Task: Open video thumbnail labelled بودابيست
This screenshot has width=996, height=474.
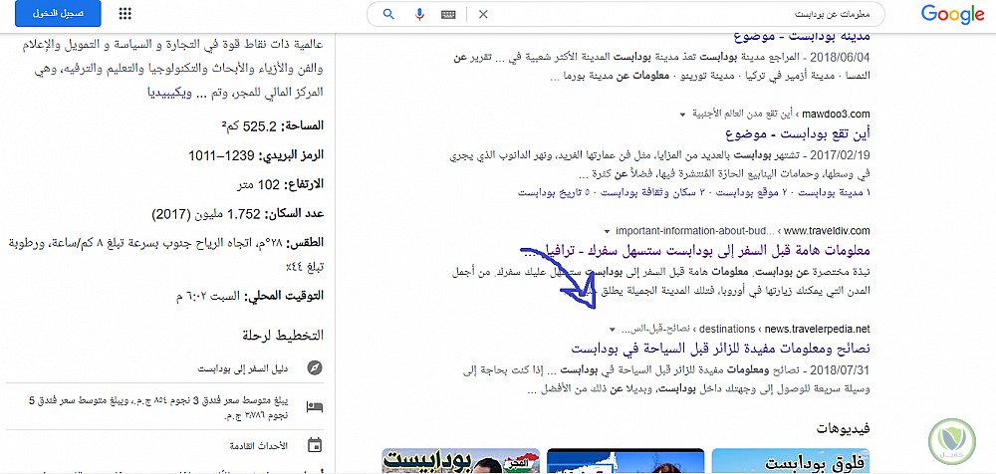Action: (x=461, y=461)
